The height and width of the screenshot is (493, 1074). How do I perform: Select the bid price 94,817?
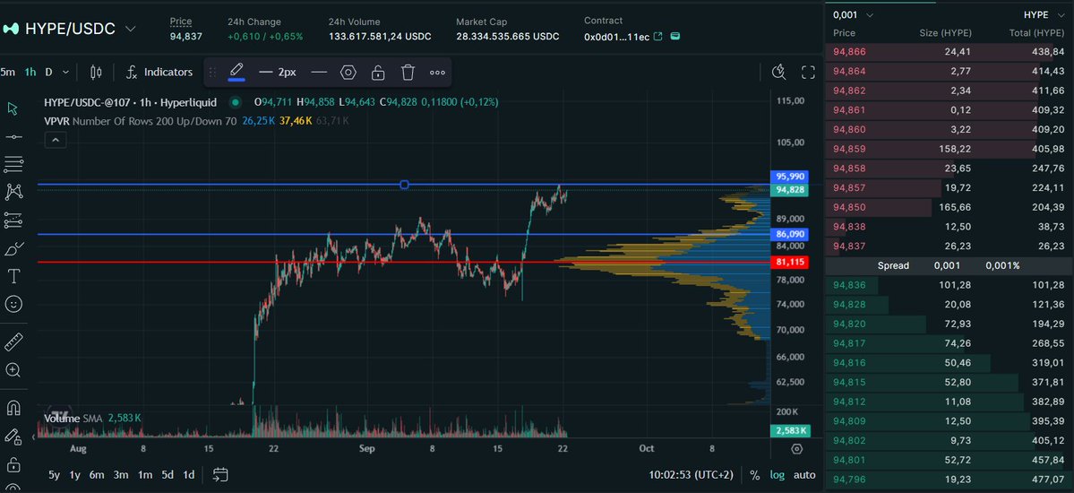coord(849,342)
